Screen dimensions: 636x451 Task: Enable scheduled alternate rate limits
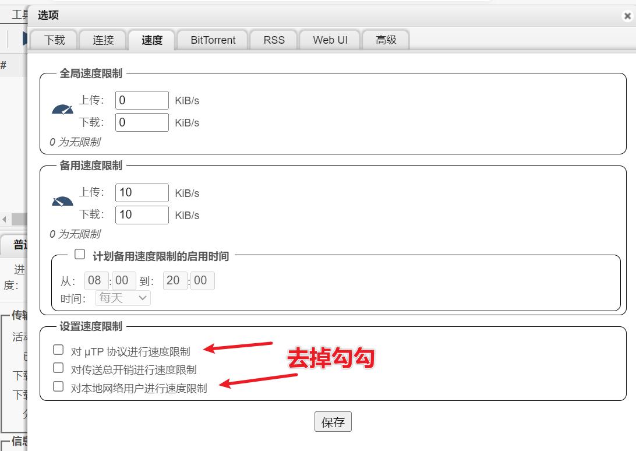point(80,253)
